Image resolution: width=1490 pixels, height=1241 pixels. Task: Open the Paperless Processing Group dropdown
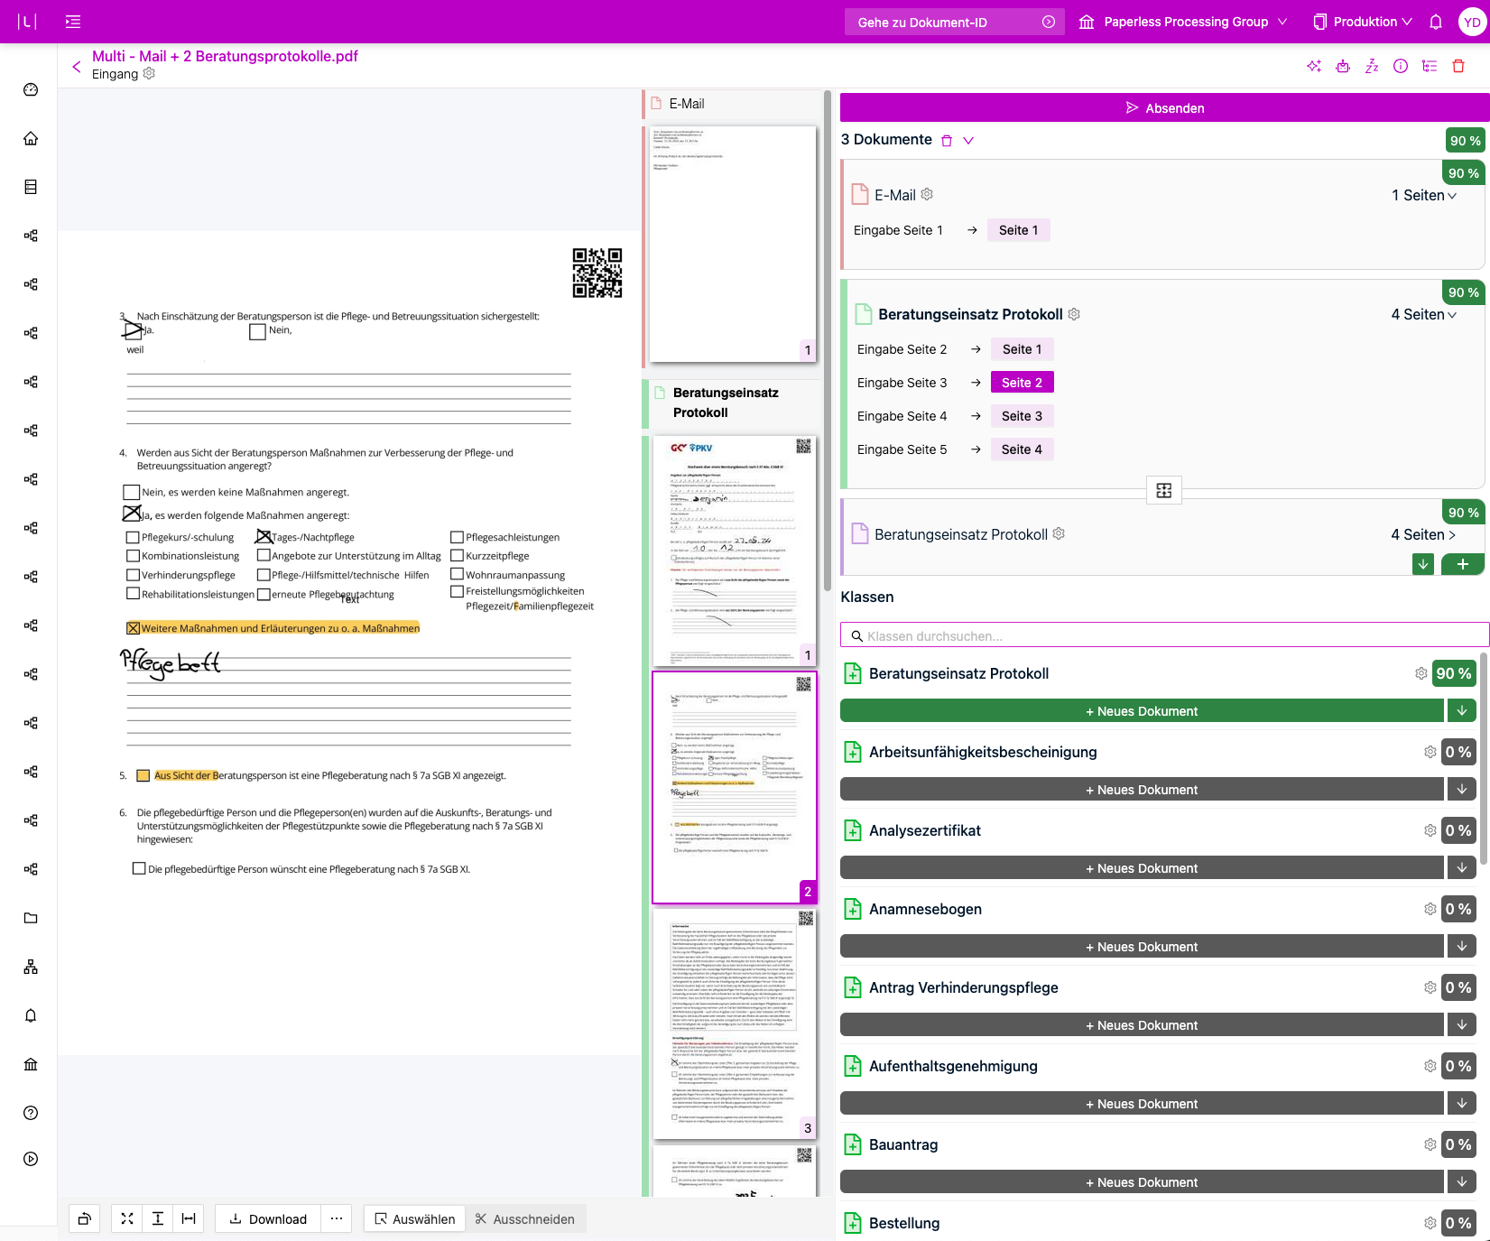[1183, 22]
